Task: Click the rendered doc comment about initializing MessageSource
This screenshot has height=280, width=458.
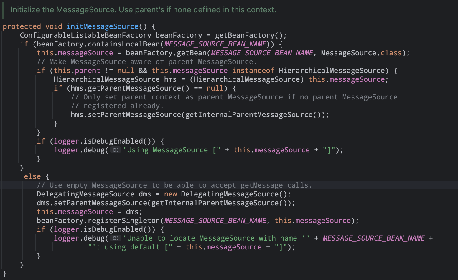Action: point(143,10)
